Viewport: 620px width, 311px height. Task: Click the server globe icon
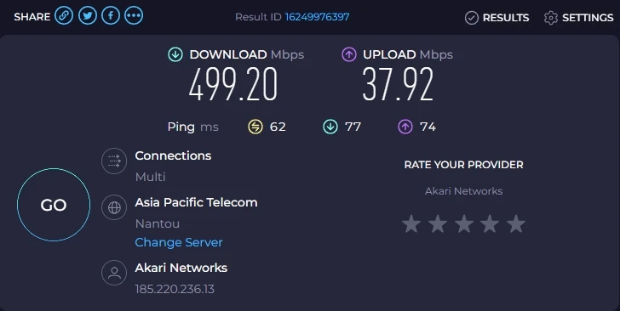pyautogui.click(x=114, y=207)
